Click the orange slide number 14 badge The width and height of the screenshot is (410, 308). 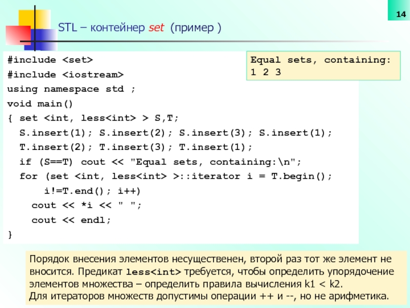(x=396, y=15)
